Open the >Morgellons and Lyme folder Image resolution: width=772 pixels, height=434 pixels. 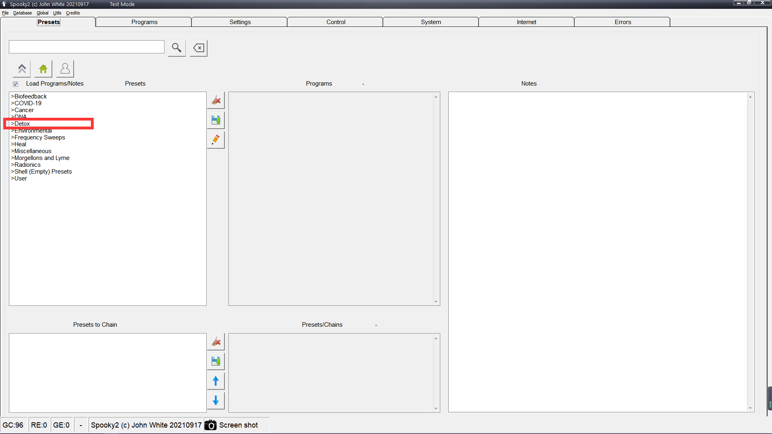click(x=42, y=158)
